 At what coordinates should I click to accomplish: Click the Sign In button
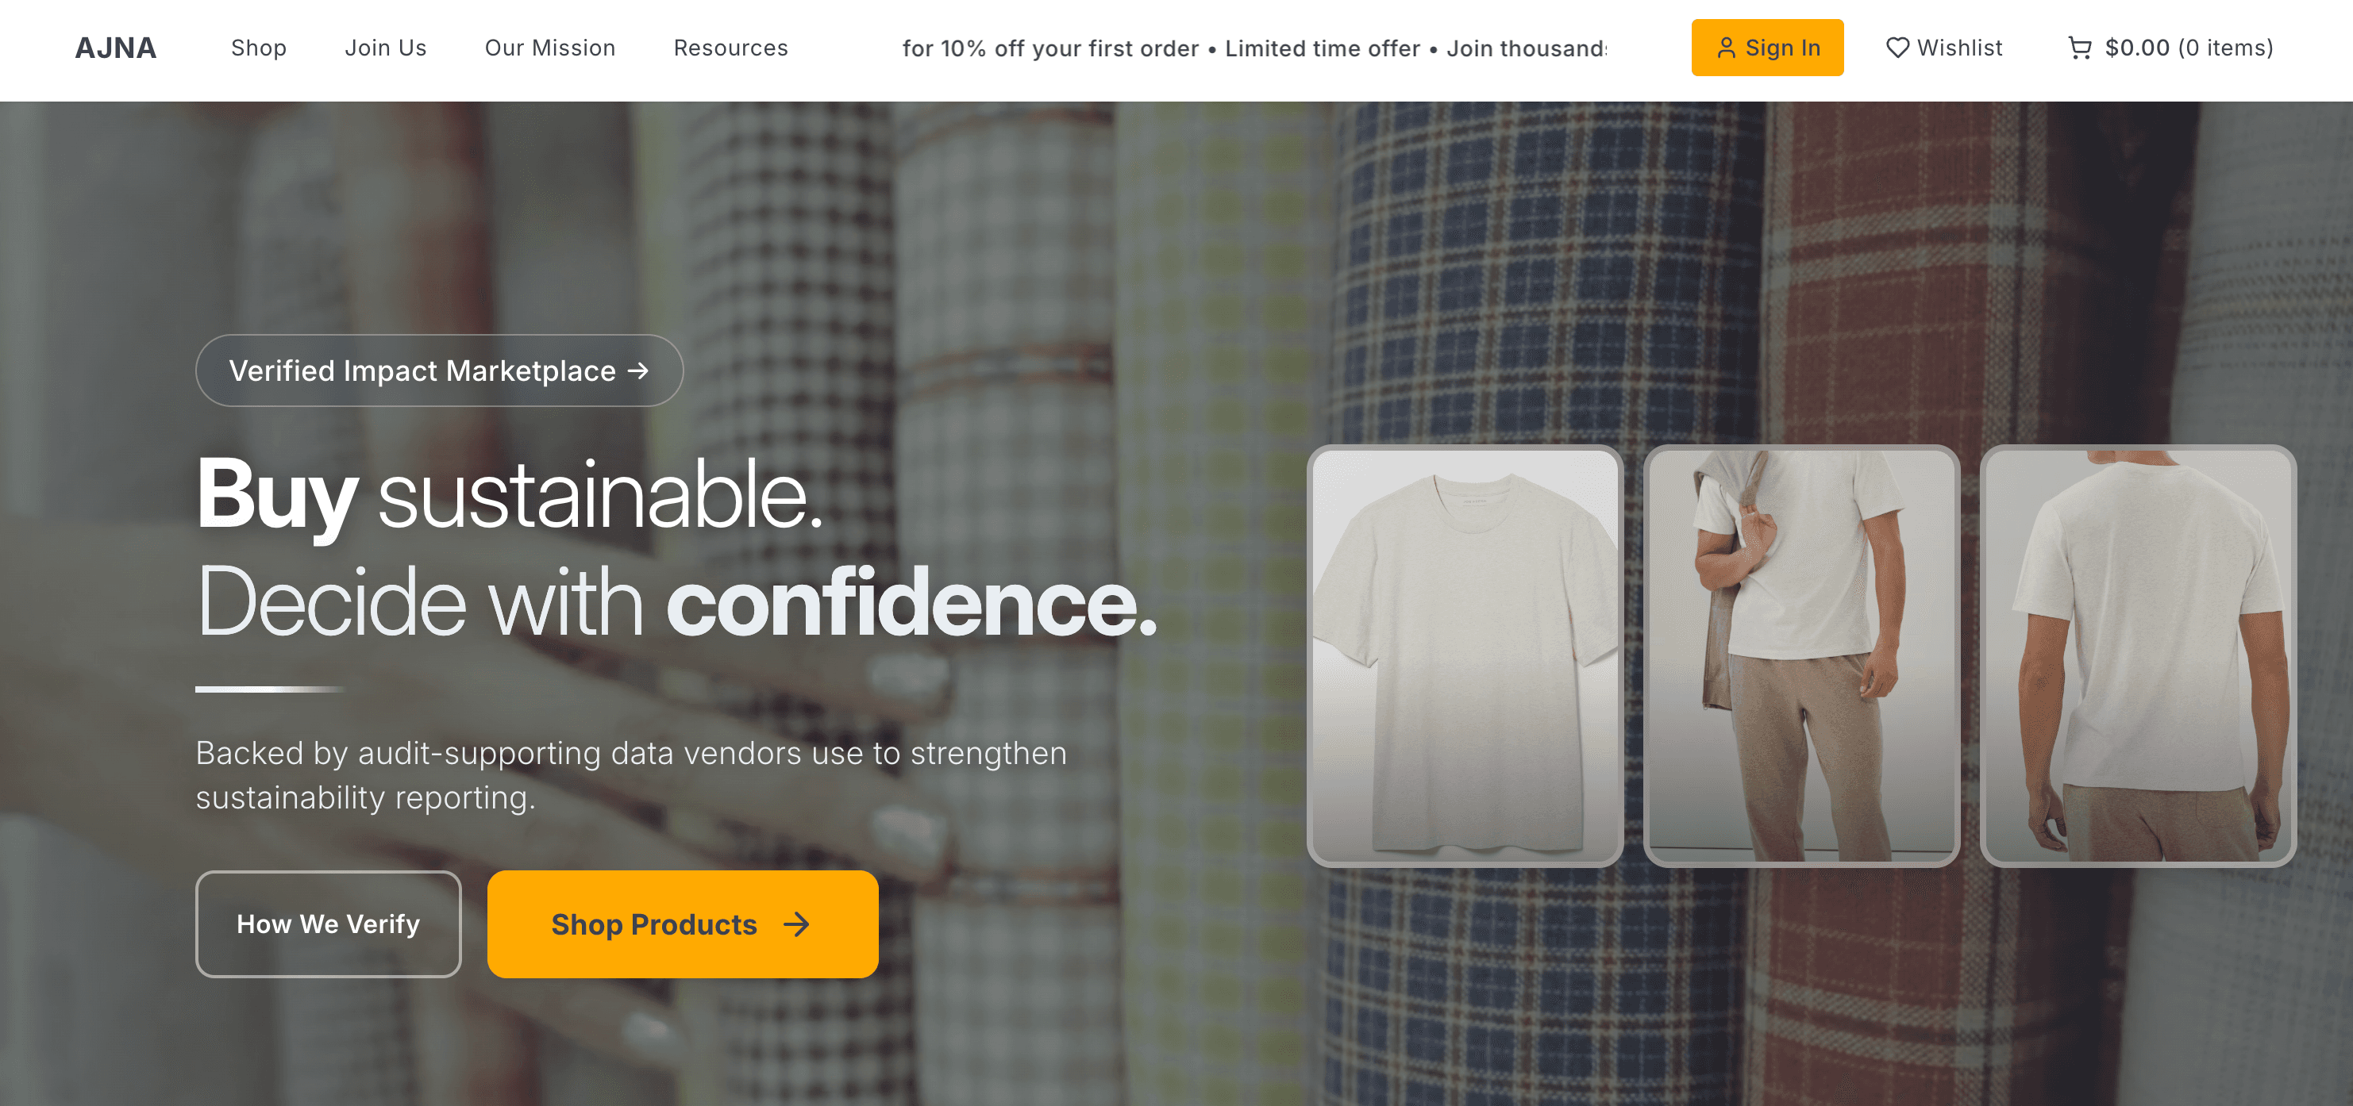coord(1767,48)
